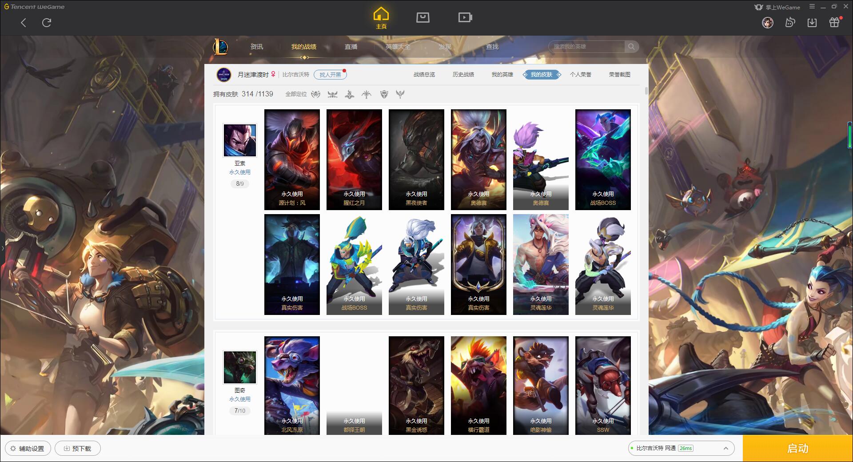Viewport: 853px width, 462px height.
Task: Refresh the page with the reload icon
Action: pyautogui.click(x=47, y=23)
